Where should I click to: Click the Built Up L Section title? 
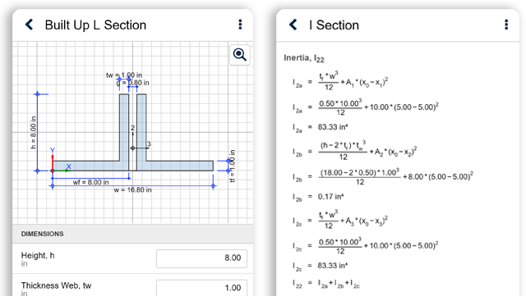coord(95,25)
